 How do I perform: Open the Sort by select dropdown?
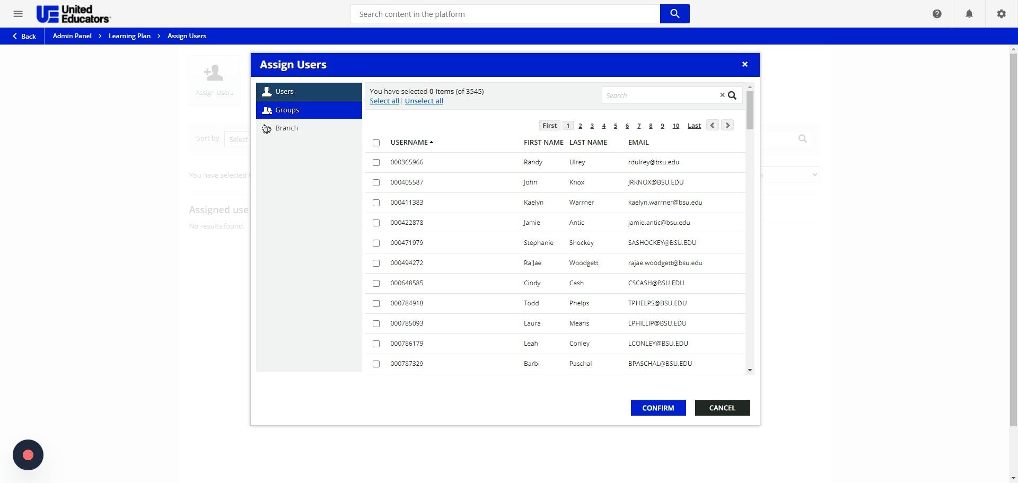click(x=238, y=139)
